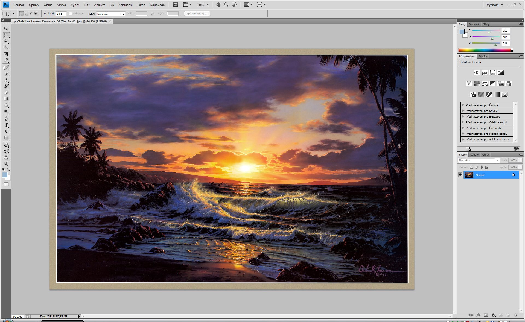The image size is (525, 322).
Task: Choose Subtract from selection mode
Action: click(x=31, y=14)
